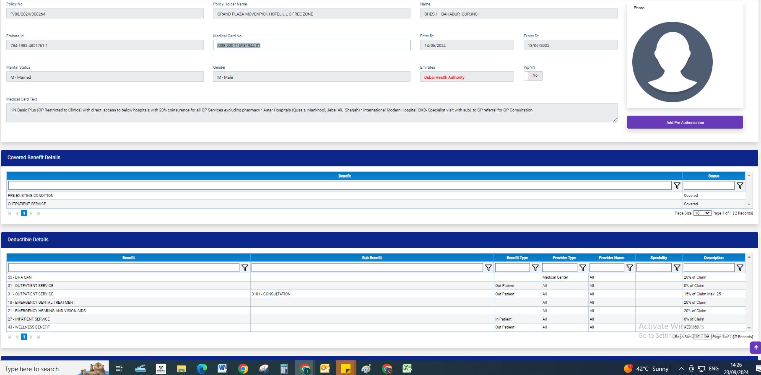Open the Sub Benefit column filter icon
The image size is (761, 375).
click(488, 268)
